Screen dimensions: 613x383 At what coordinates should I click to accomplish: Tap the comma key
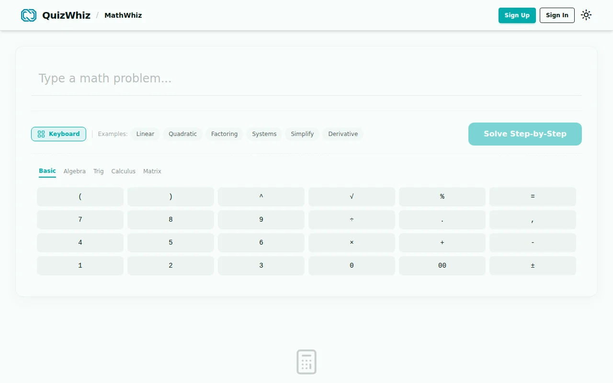pyautogui.click(x=533, y=220)
